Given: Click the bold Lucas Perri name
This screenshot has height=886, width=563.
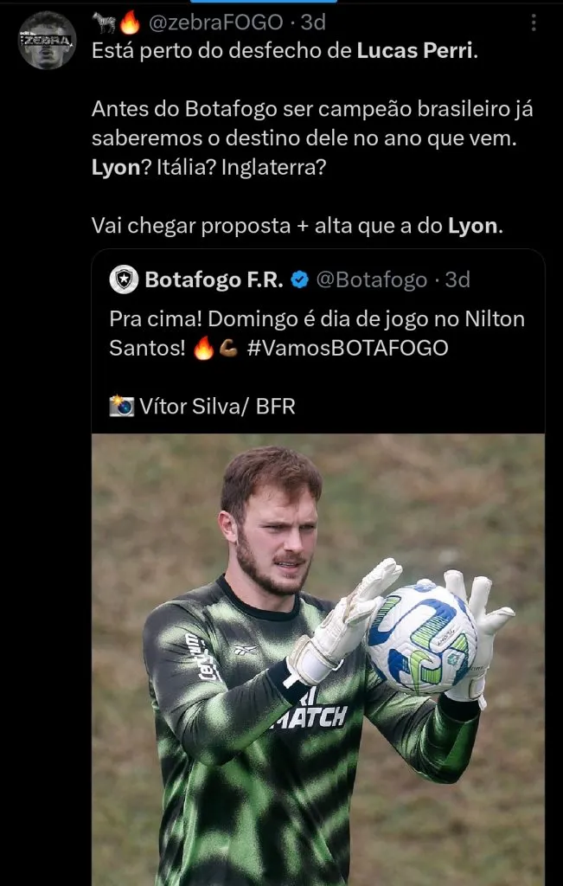Looking at the screenshot, I should 416,50.
